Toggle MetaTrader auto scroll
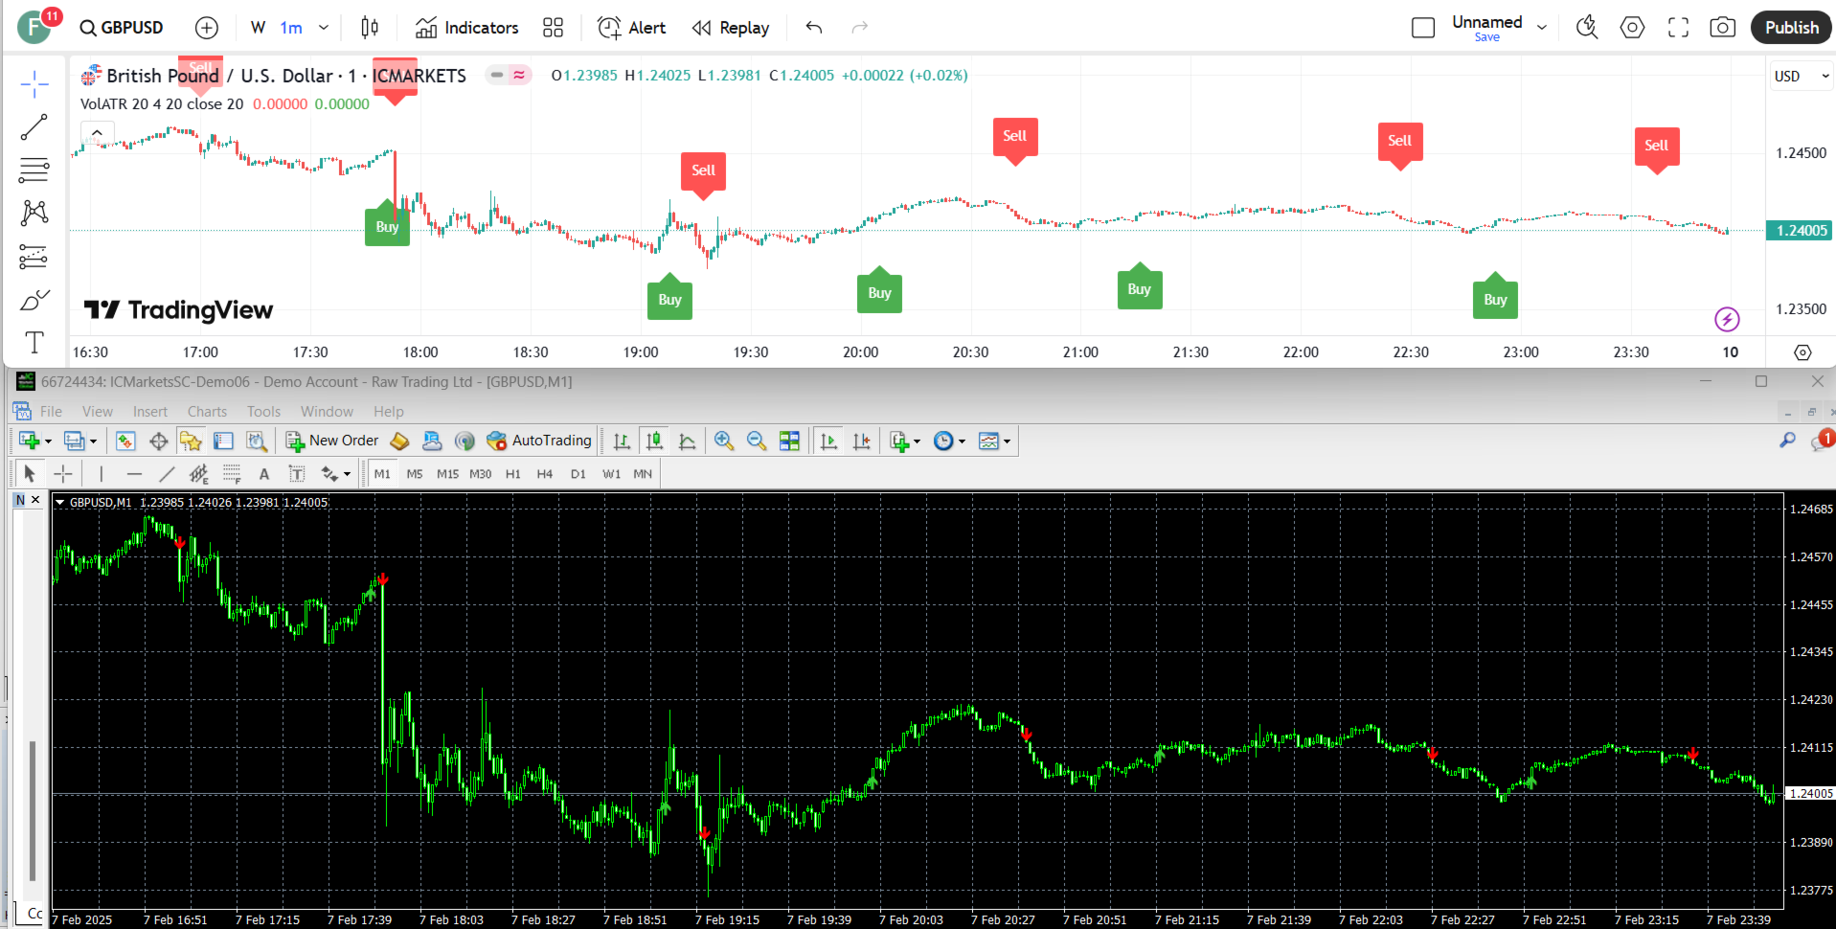This screenshot has height=929, width=1836. pos(828,441)
